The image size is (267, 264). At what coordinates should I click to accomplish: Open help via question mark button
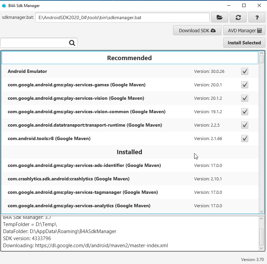tap(257, 17)
